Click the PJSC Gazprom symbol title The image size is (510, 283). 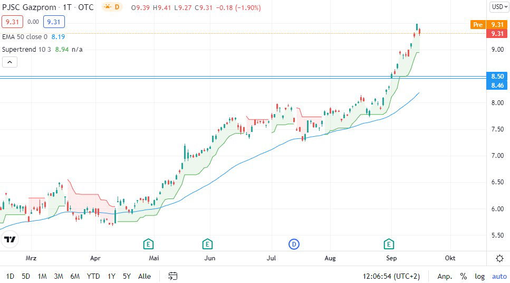click(x=29, y=7)
